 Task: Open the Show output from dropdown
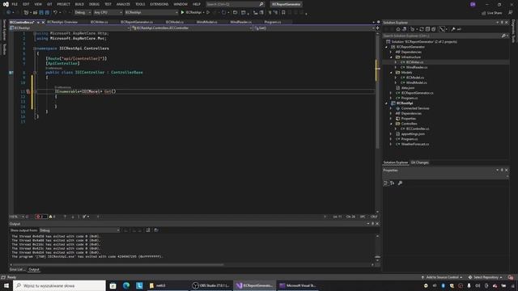(x=79, y=230)
